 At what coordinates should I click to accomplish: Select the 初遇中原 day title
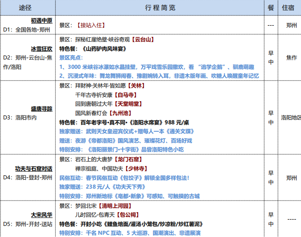pos(42,21)
